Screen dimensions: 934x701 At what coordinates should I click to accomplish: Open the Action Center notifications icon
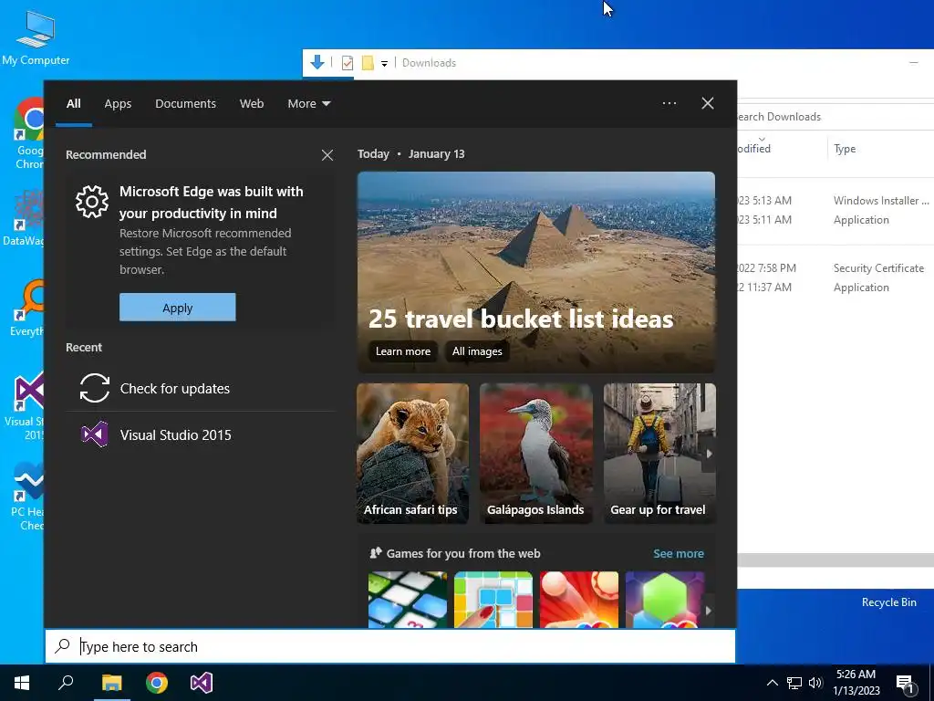coord(905,684)
